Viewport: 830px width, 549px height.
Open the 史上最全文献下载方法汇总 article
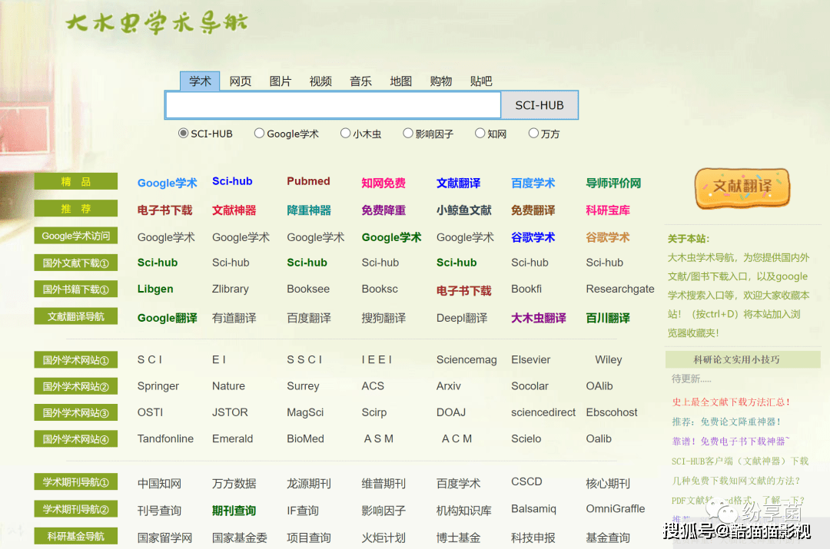coord(731,402)
